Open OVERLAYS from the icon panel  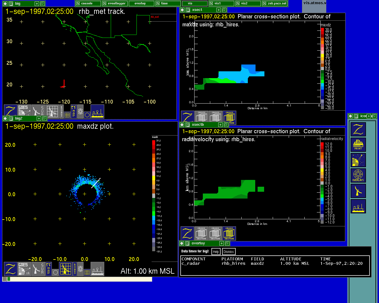pos(358,175)
